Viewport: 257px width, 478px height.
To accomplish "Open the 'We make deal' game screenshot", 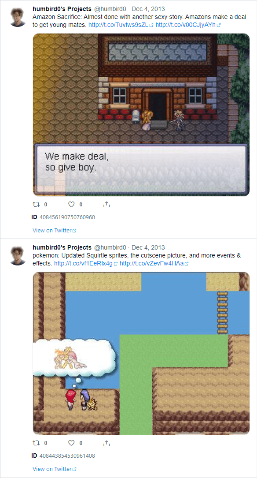I will [x=141, y=115].
